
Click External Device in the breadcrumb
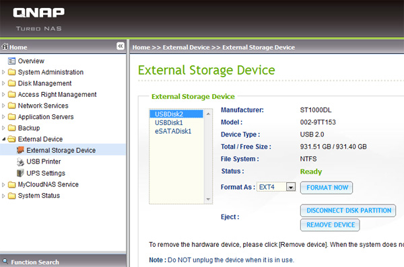click(x=187, y=47)
